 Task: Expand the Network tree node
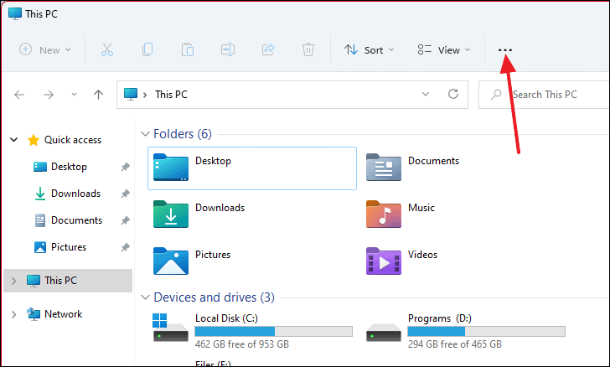[14, 314]
